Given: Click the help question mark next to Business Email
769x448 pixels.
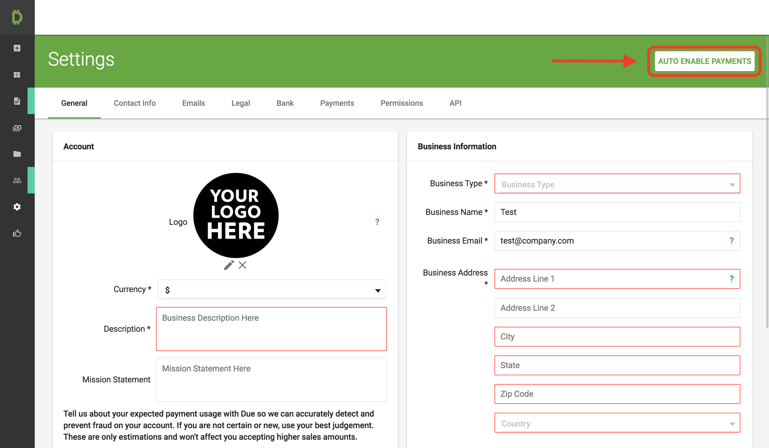Looking at the screenshot, I should coord(732,241).
